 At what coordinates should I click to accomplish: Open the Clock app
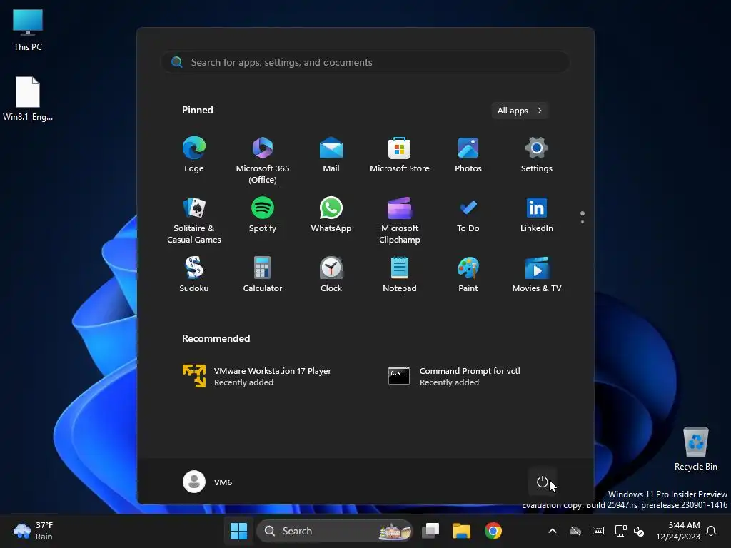(x=331, y=275)
